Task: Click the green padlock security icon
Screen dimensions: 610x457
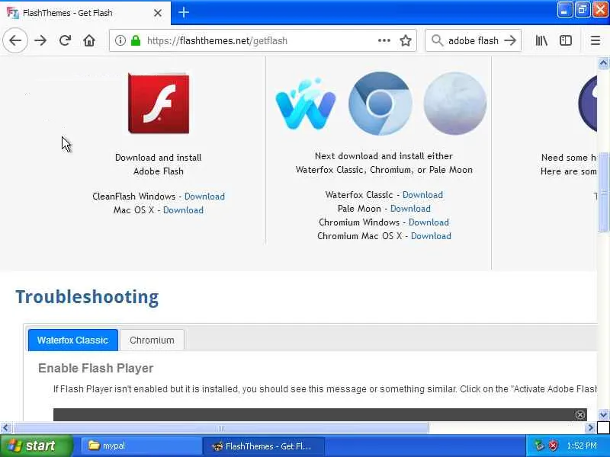Action: click(136, 40)
